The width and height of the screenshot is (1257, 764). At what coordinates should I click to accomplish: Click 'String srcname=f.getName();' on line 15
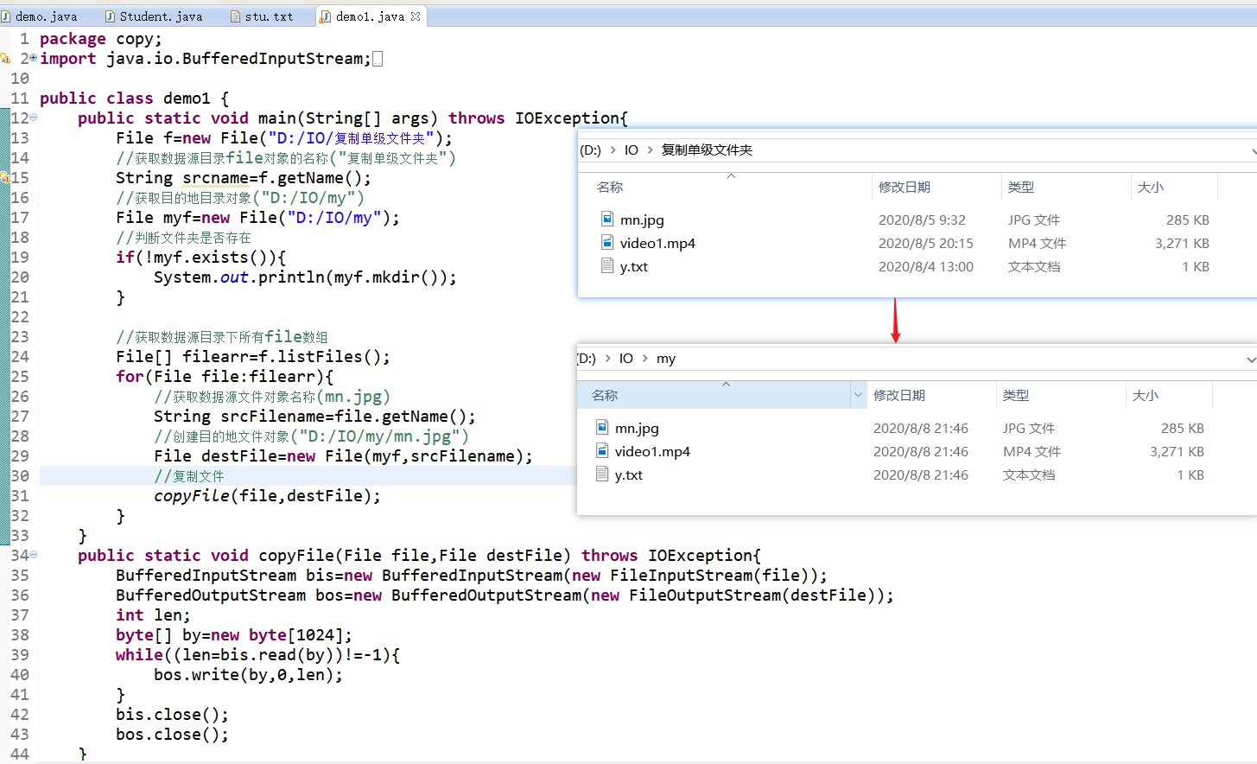pyautogui.click(x=244, y=178)
